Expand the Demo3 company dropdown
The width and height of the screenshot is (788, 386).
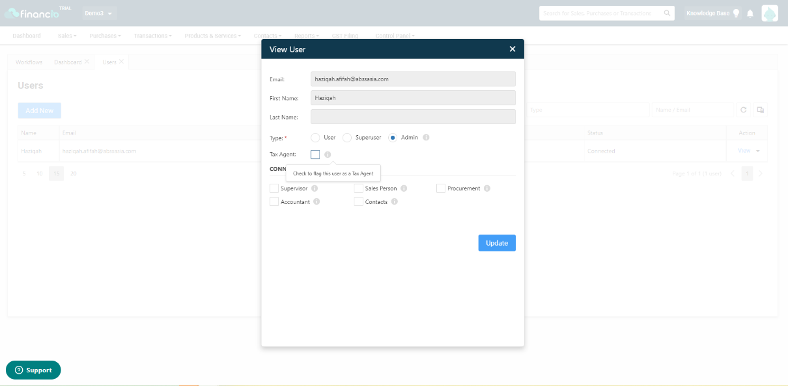(x=98, y=14)
